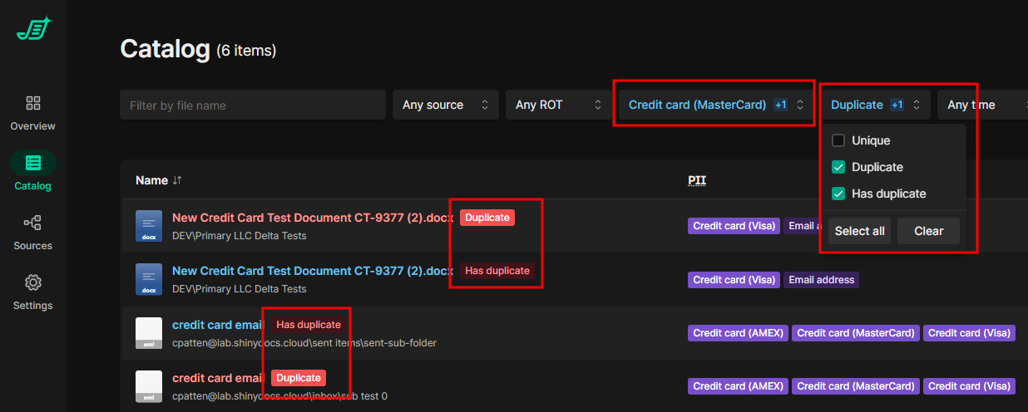Open the Credit card (MasterCard) filter dropdown
Viewport: 1028px width, 412px height.
click(715, 105)
